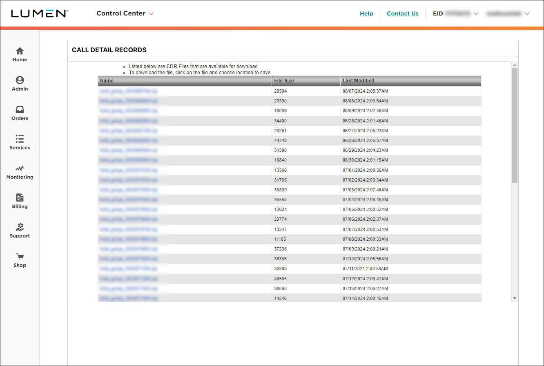This screenshot has width=544, height=366.
Task: Open the Monitoring graph icon
Action: pyautogui.click(x=20, y=169)
